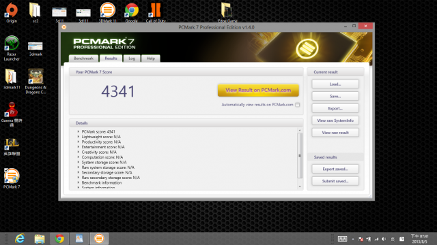The width and height of the screenshot is (437, 245).
Task: Launch the Garena desktop shortcut
Action: 12,114
